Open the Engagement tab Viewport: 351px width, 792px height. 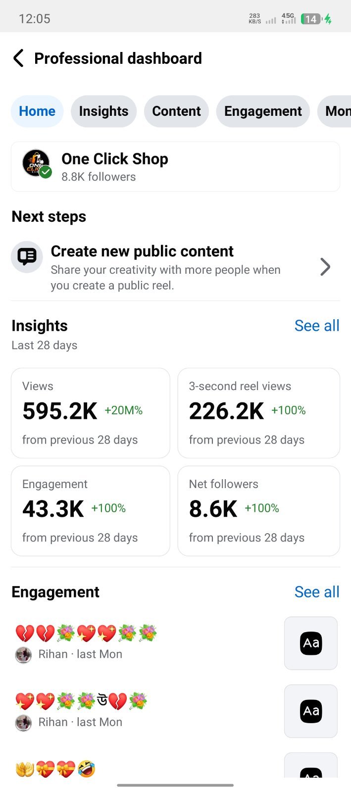[263, 111]
